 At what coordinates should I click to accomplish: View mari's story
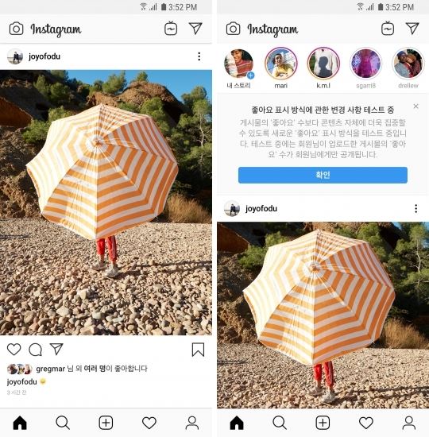[280, 64]
